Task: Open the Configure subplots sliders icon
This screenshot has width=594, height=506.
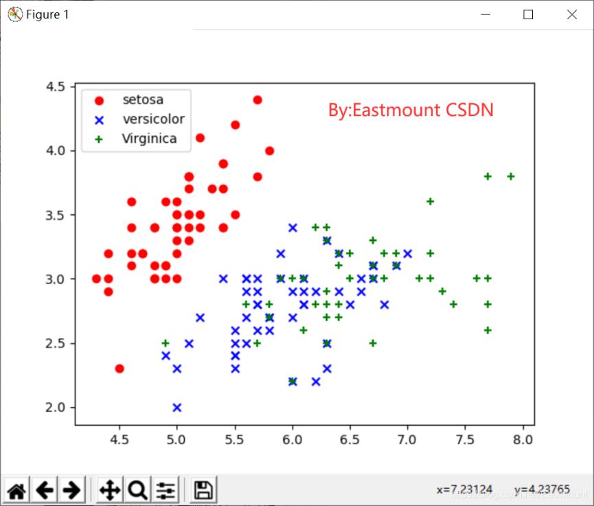Action: [165, 490]
